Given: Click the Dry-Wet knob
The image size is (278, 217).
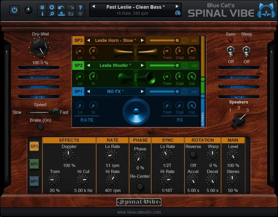Looking at the screenshot, I should 40,48.
